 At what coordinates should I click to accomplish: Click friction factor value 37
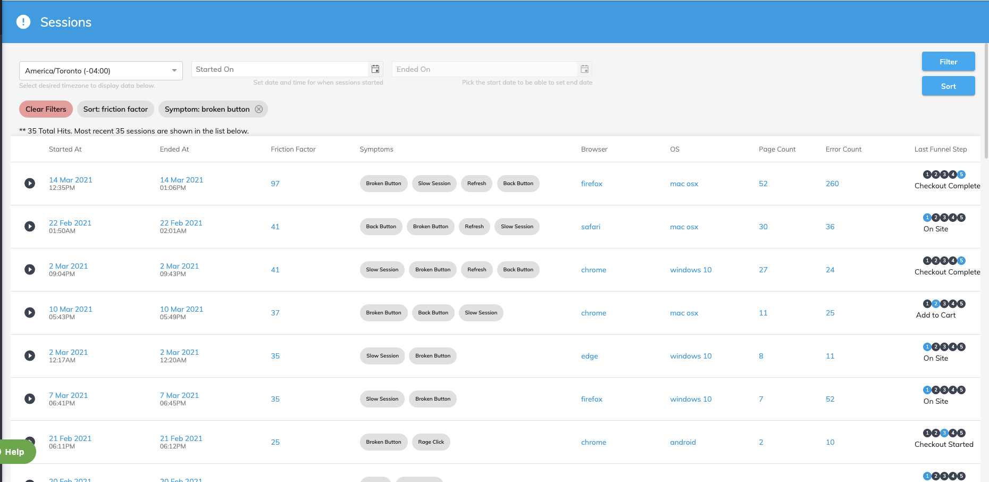click(275, 313)
